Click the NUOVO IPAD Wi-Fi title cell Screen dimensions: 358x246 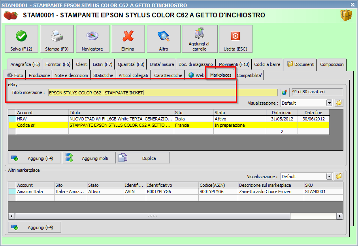[121, 119]
